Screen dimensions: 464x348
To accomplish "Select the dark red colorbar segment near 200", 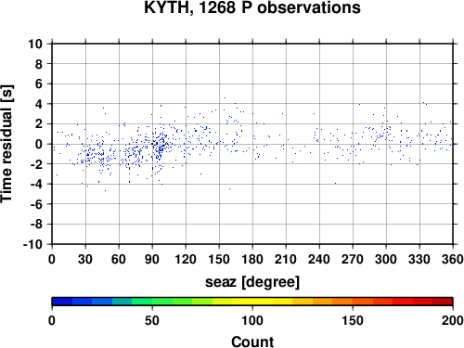I will coord(443,302).
